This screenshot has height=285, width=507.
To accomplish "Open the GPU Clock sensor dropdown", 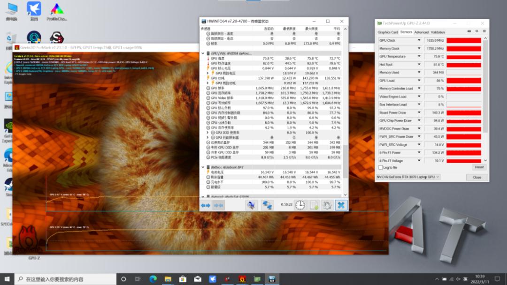I will pyautogui.click(x=419, y=40).
